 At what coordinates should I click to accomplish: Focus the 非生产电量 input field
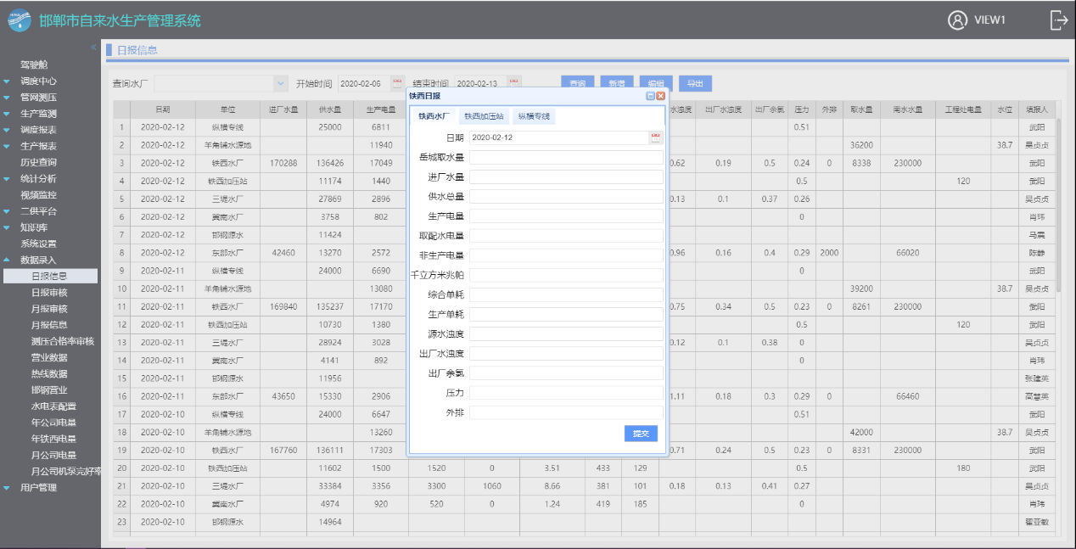coord(566,255)
